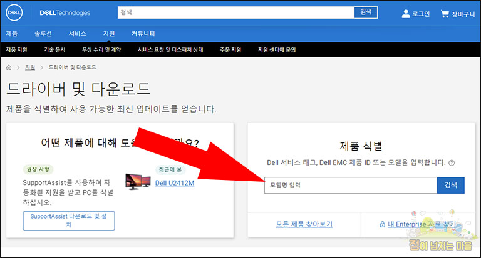Click SupportAssist 다운로드 및 설치 button
The height and width of the screenshot is (258, 481).
pyautogui.click(x=69, y=221)
